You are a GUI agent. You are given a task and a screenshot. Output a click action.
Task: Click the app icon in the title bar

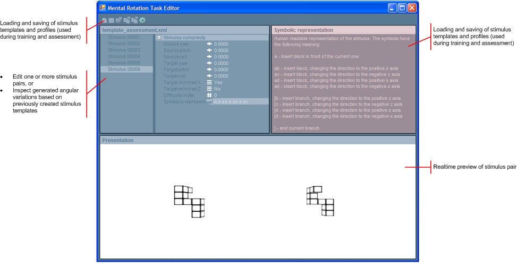[103, 7]
